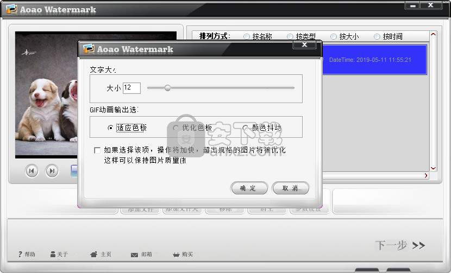Image resolution: width=451 pixels, height=273 pixels.
Task: Click the puppy preview image
Action: click(46, 95)
